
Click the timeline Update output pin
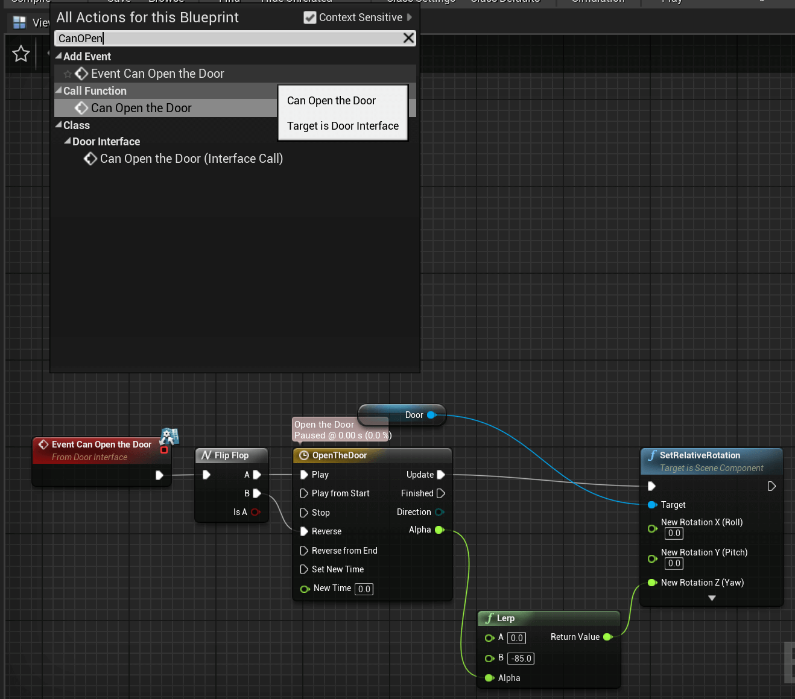[441, 475]
